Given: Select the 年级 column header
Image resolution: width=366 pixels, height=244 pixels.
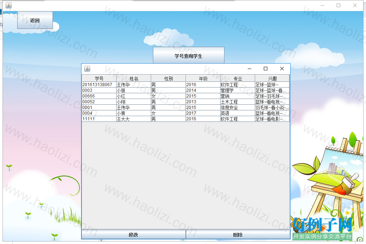Looking at the screenshot, I should pyautogui.click(x=203, y=78).
